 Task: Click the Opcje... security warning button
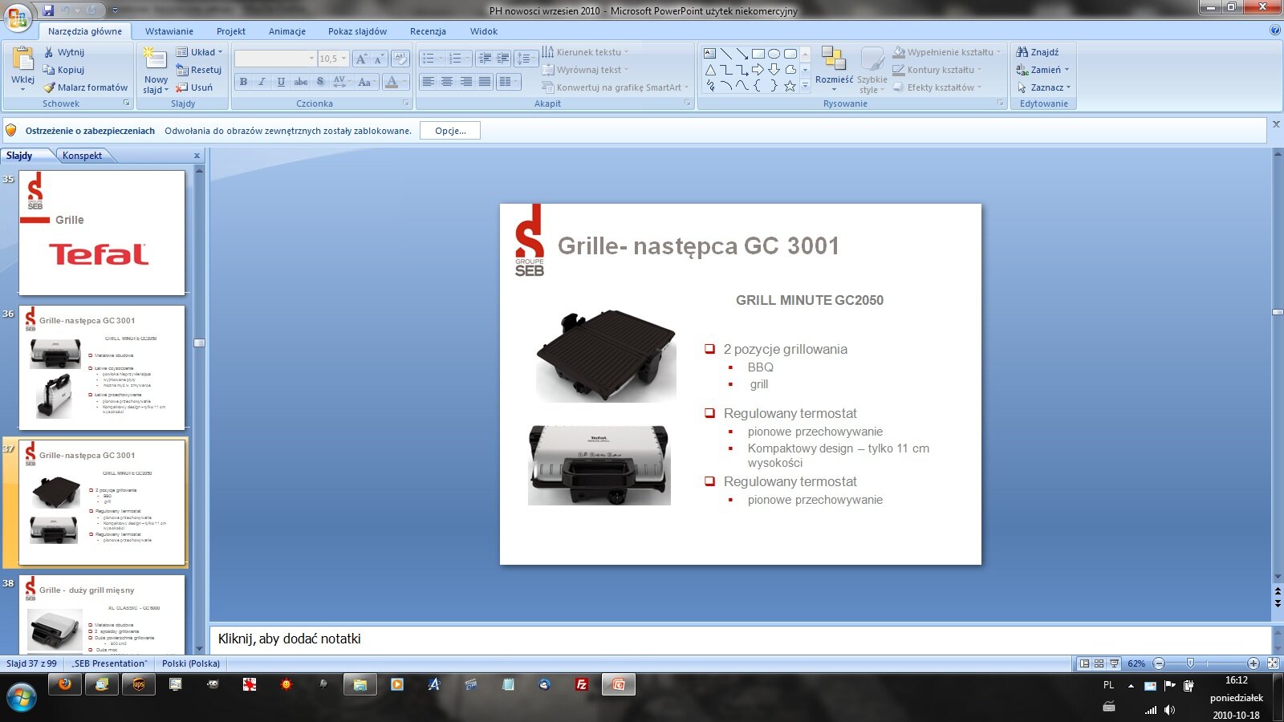[450, 131]
